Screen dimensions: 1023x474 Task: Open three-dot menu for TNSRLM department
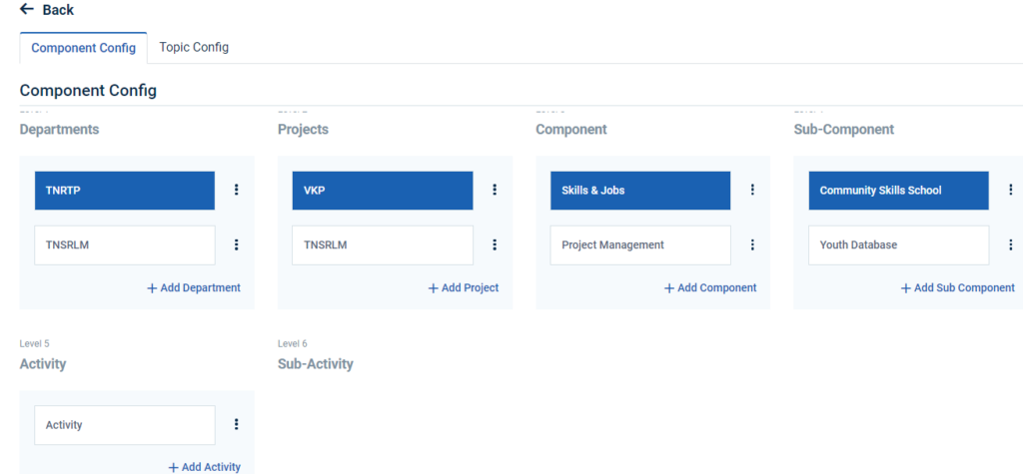click(237, 244)
